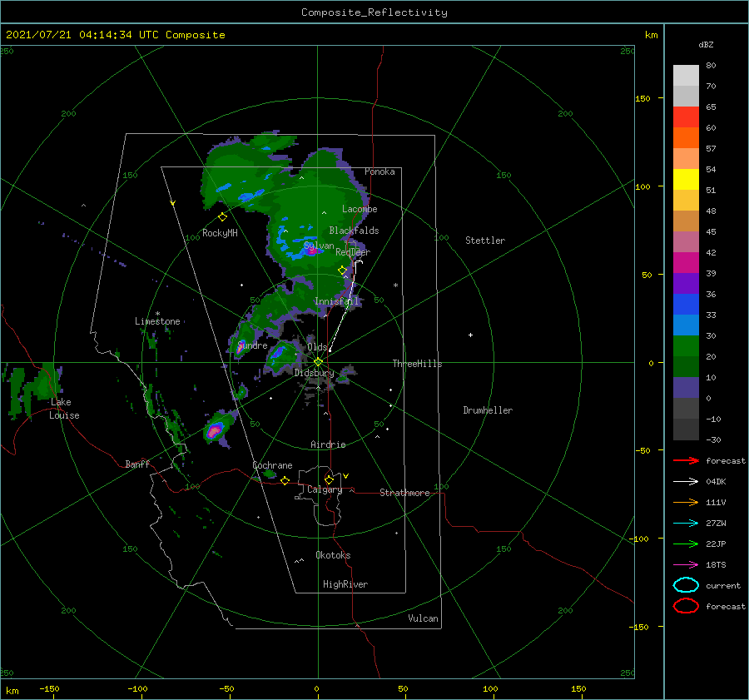Select the Airdrie label
The width and height of the screenshot is (749, 700).
coord(328,444)
